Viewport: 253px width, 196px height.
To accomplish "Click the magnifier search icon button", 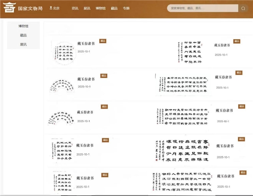I will point(243,8).
